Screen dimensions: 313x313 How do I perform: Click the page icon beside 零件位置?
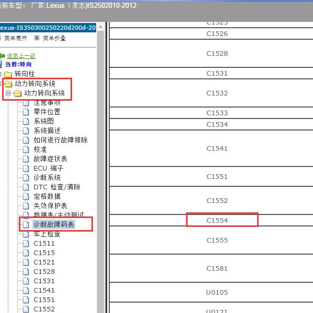[26, 112]
